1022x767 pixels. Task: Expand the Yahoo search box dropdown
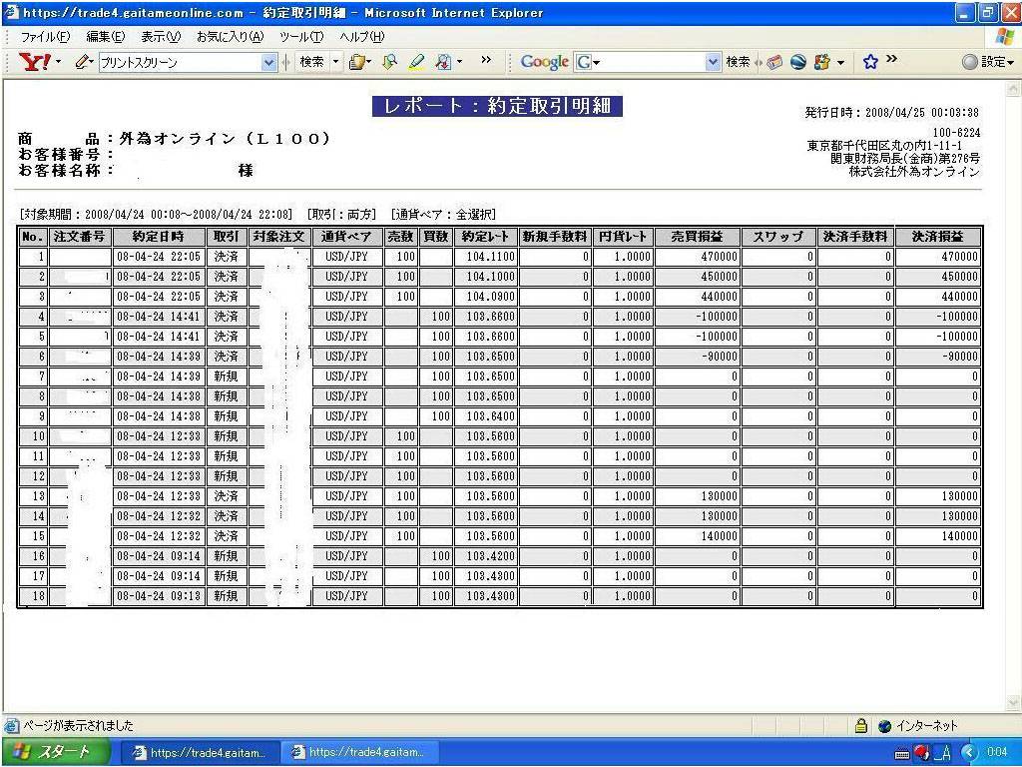click(268, 62)
